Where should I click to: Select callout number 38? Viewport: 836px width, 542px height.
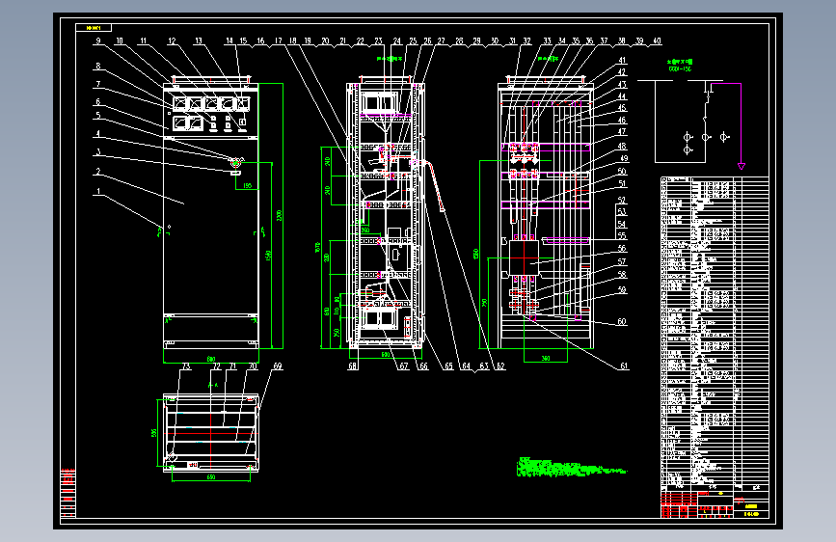point(622,41)
